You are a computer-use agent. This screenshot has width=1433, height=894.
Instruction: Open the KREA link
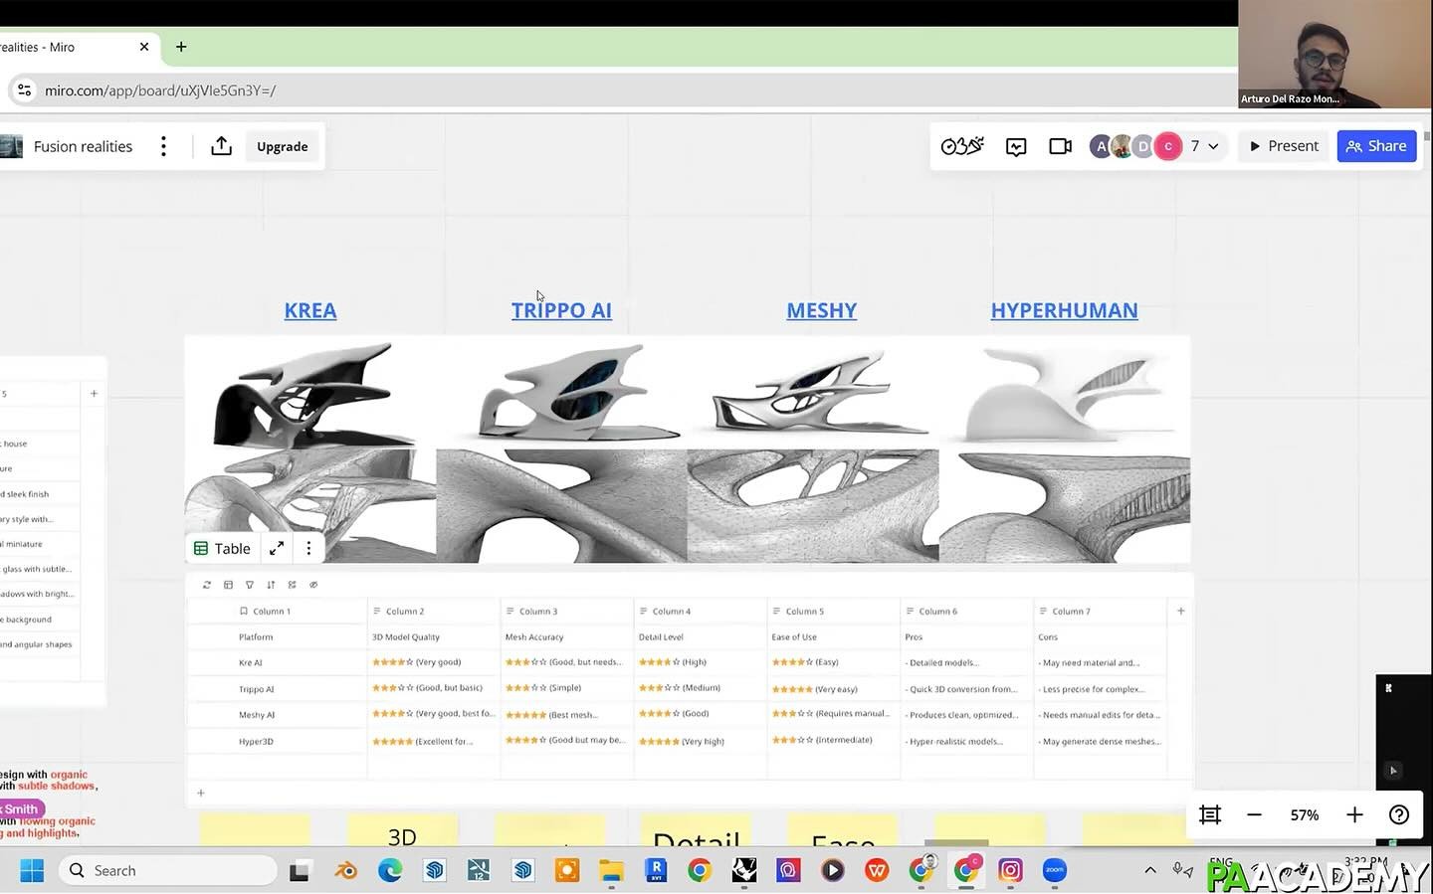pyautogui.click(x=310, y=310)
